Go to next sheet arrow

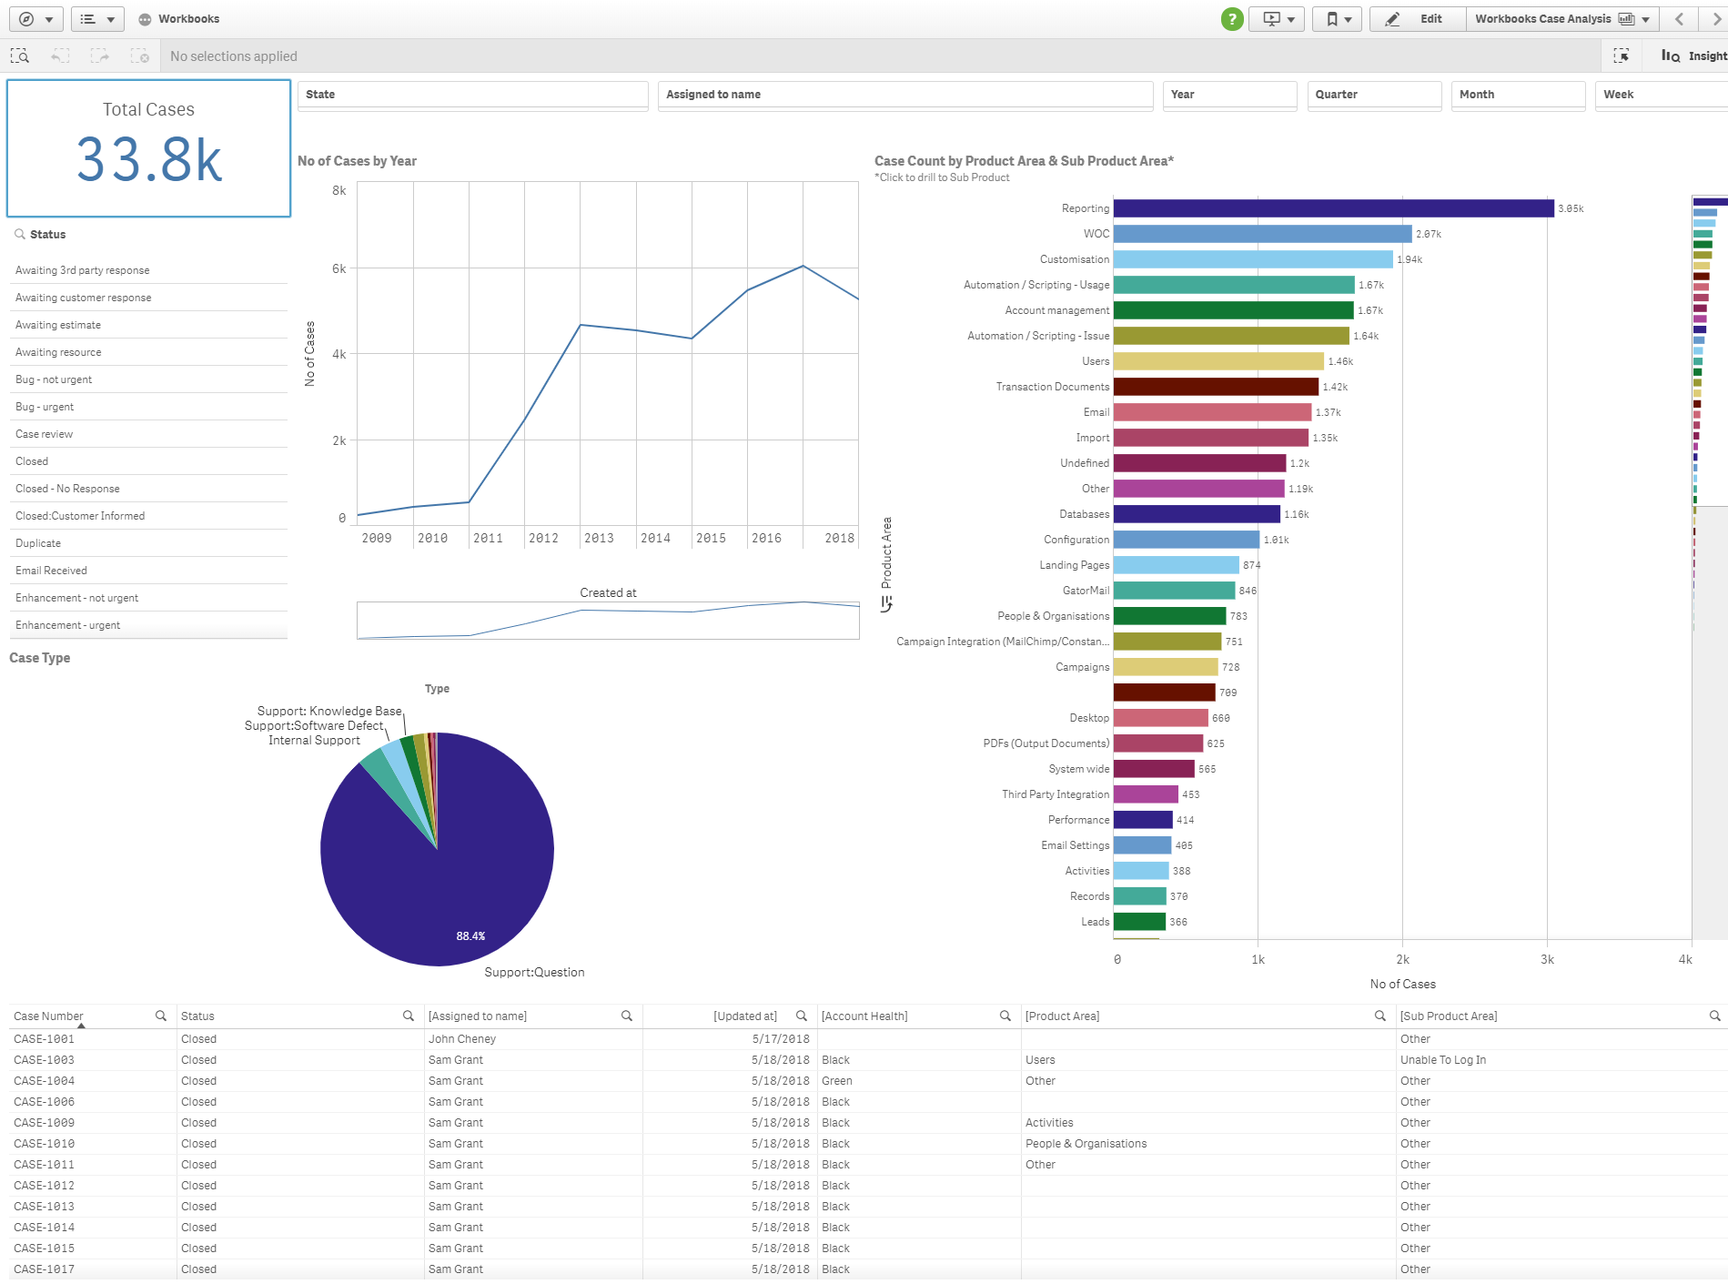[1716, 19]
